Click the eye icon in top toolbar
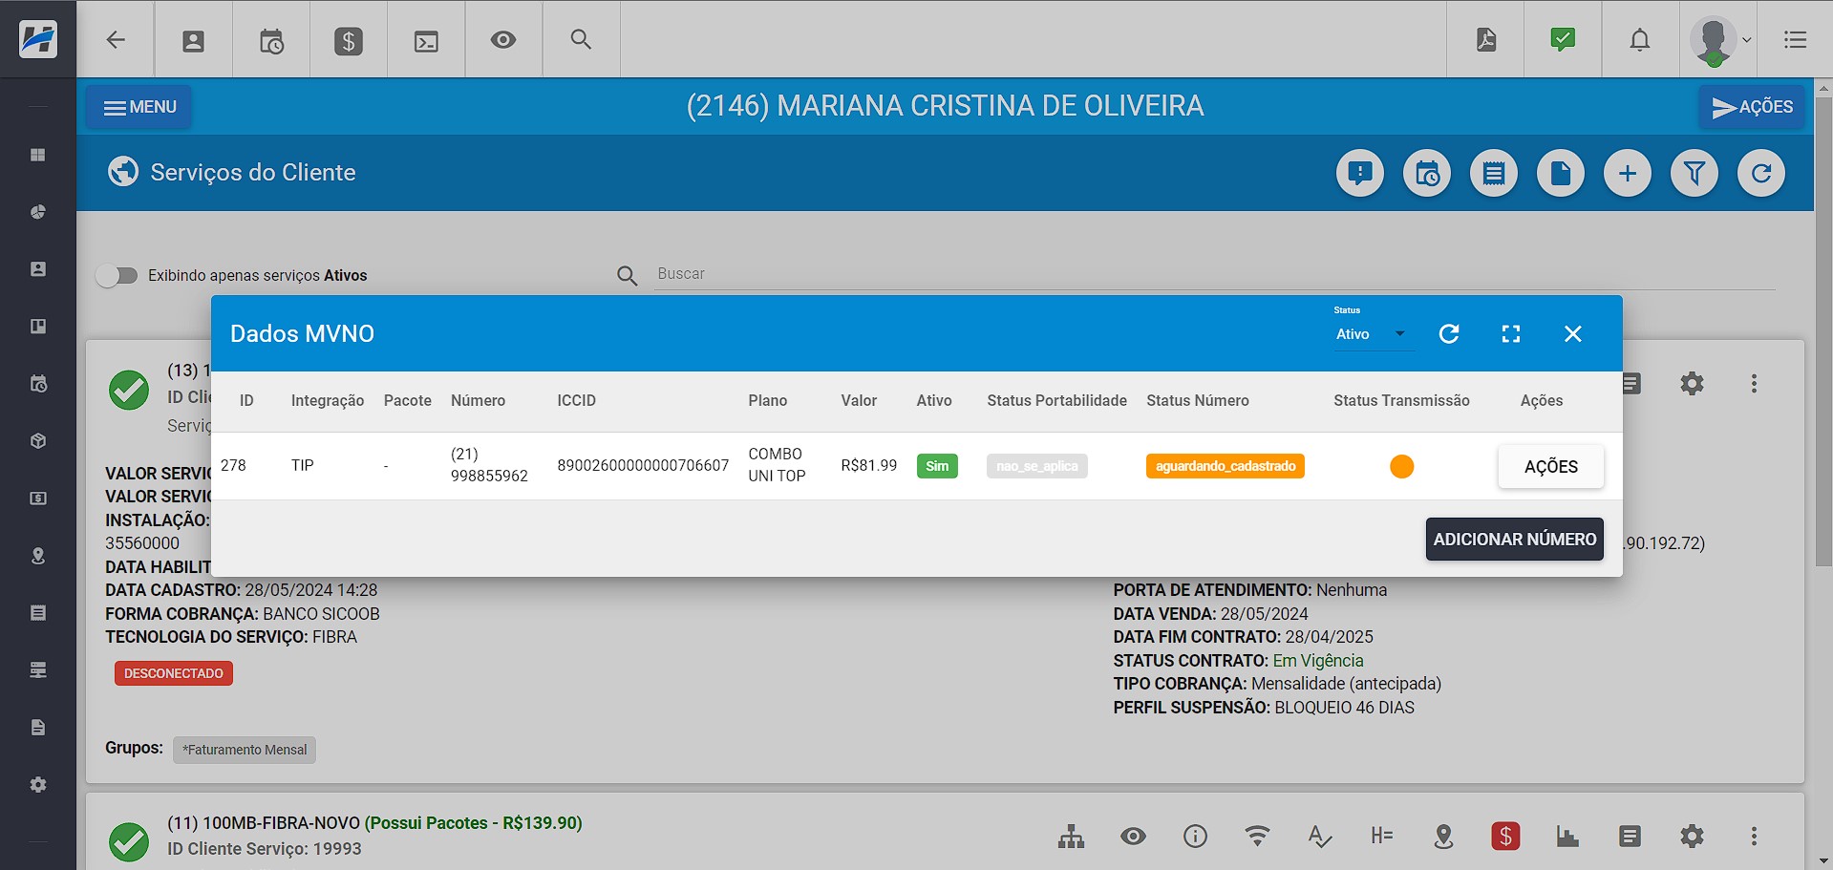1833x870 pixels. 503,40
